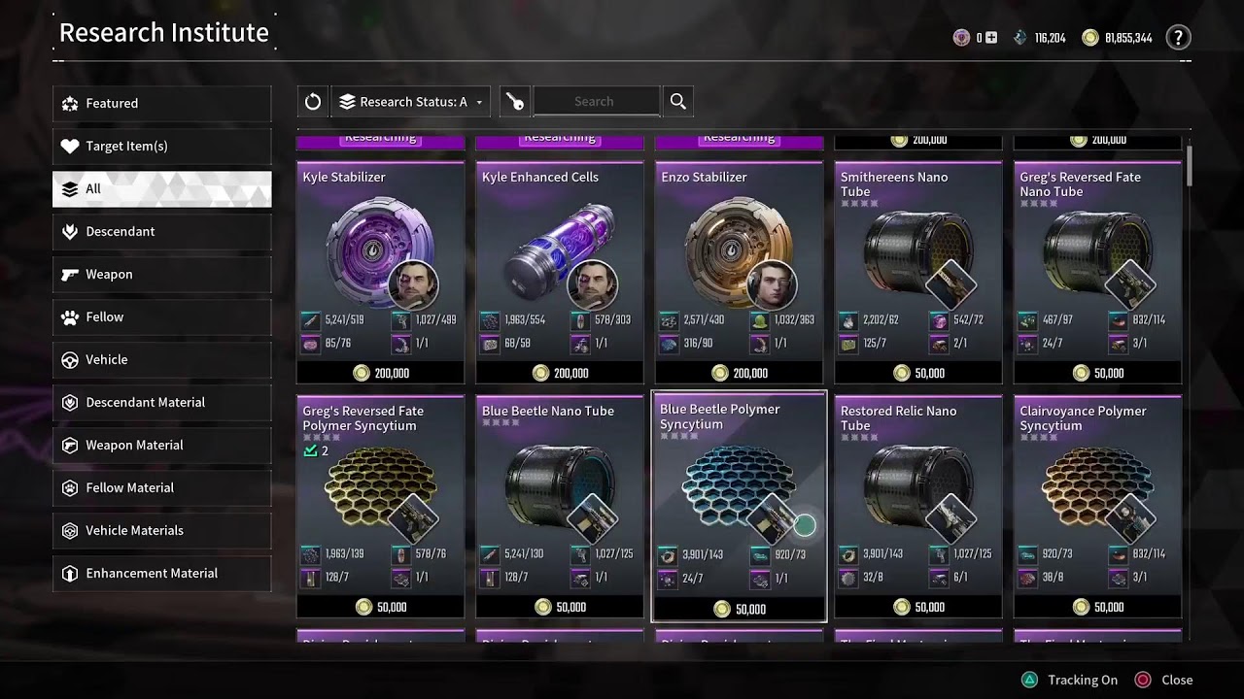Click the Enzo Stabilizer item image
This screenshot has width=1244, height=699.
724,248
